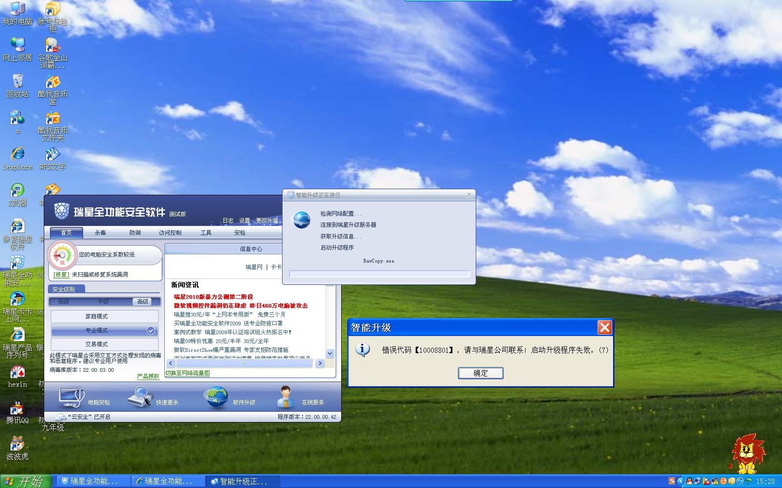The width and height of the screenshot is (782, 488).
Task: Open 波波虎 desktop icon
Action: pos(17,448)
